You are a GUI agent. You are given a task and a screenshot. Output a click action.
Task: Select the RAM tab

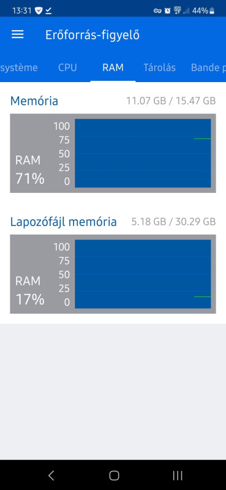(113, 67)
